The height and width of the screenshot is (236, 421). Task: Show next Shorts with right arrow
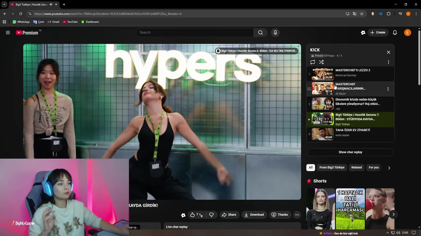[x=393, y=214]
